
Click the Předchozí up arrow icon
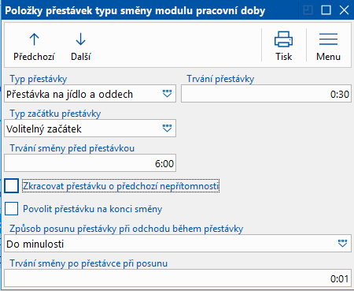click(34, 39)
